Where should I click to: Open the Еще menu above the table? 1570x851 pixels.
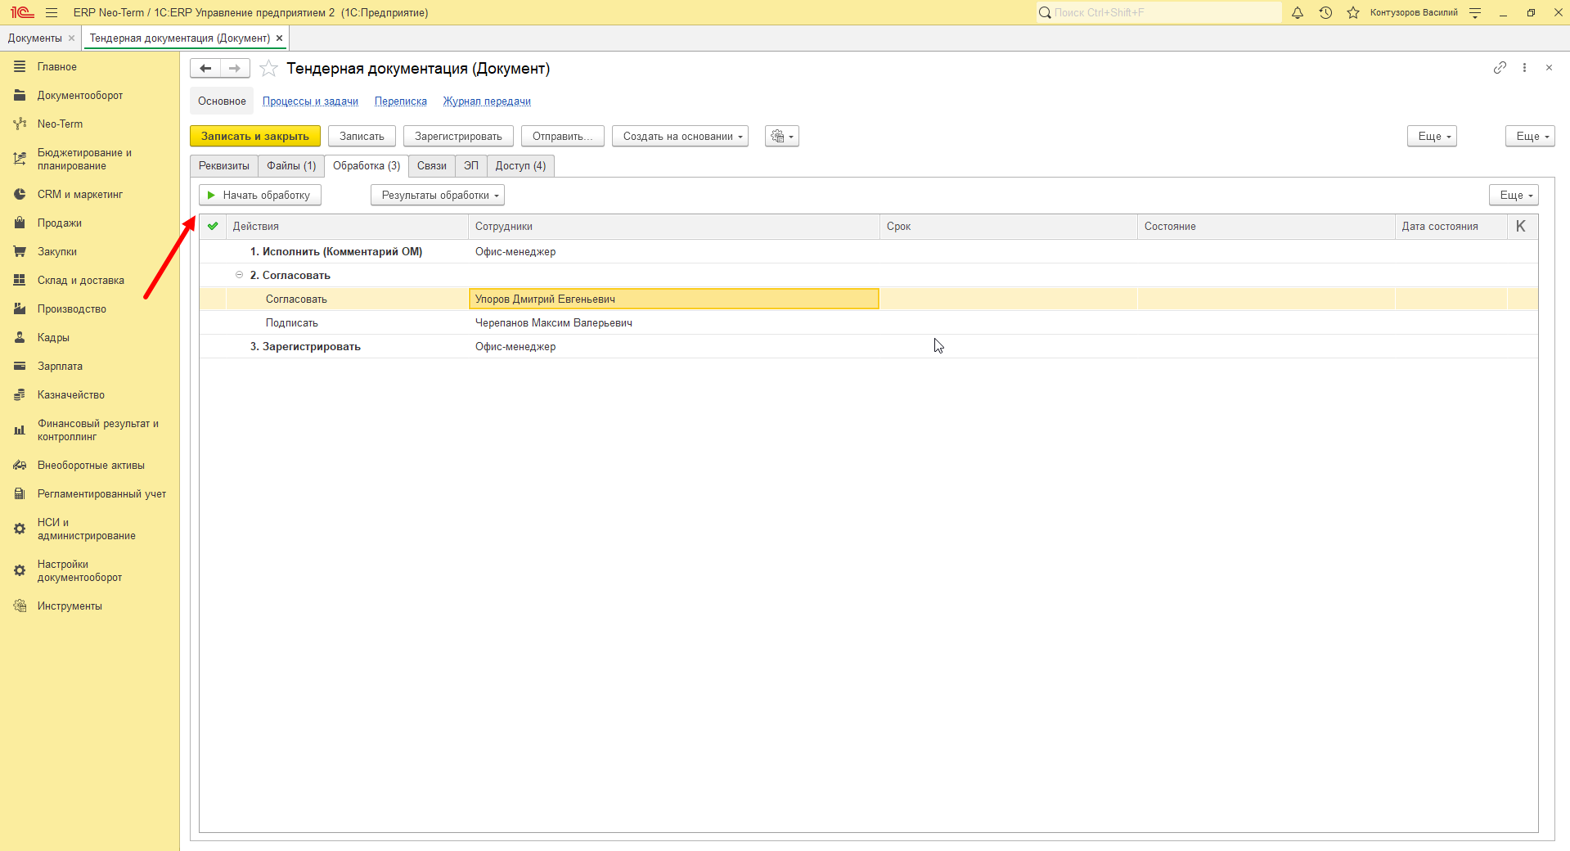(x=1514, y=195)
